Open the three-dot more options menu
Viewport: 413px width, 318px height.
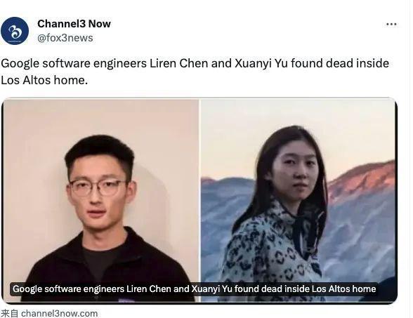(391, 25)
